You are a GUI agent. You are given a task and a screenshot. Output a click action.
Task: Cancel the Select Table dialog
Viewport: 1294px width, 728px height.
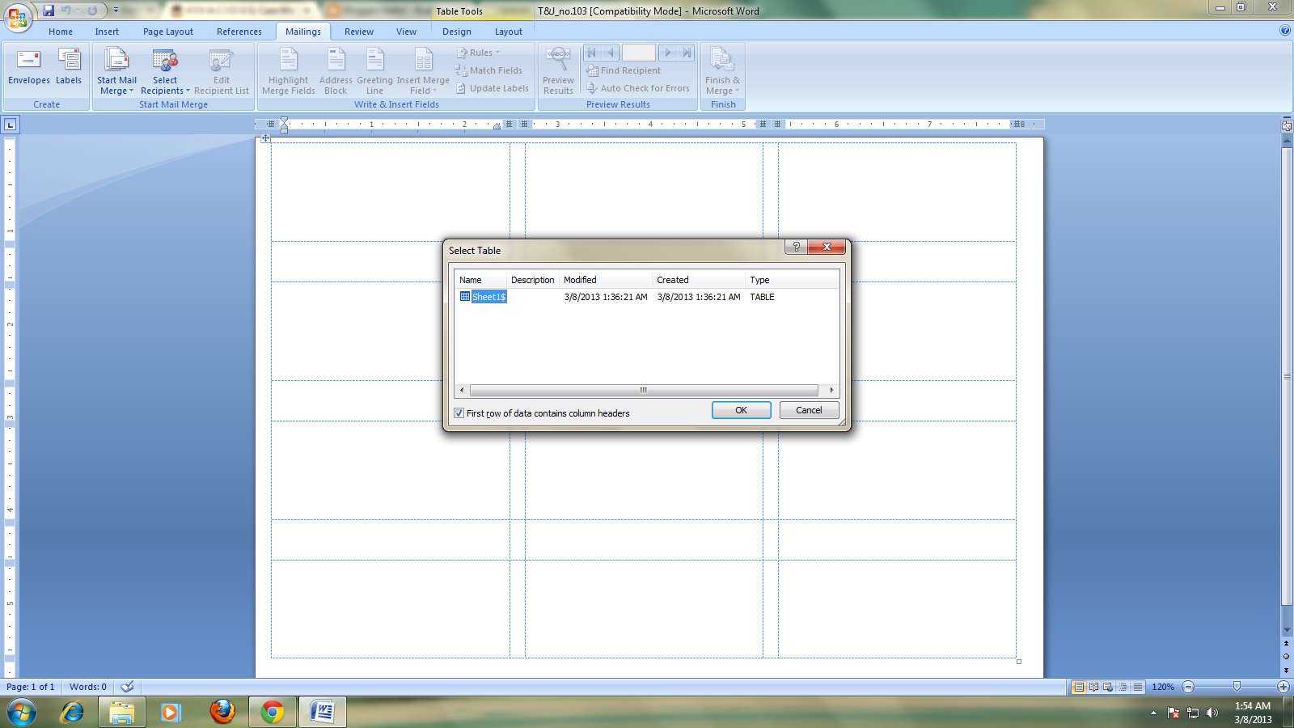pyautogui.click(x=809, y=410)
